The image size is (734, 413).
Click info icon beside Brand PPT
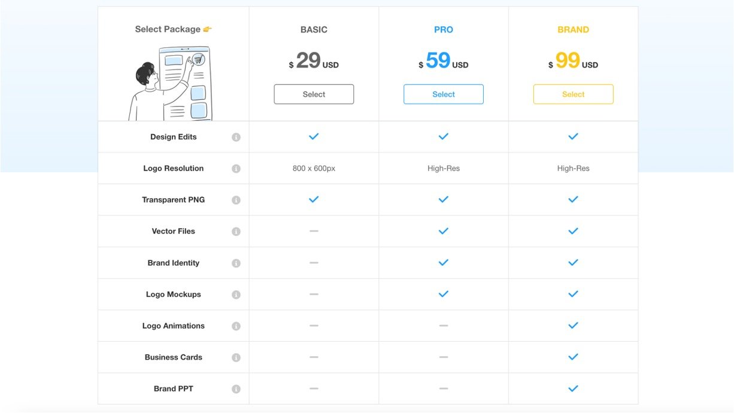pyautogui.click(x=236, y=389)
